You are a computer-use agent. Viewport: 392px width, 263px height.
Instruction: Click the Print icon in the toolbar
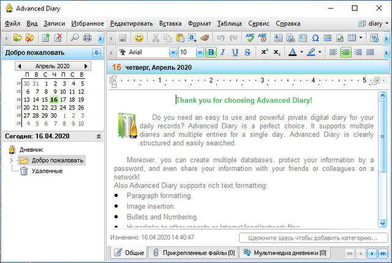(87, 38)
